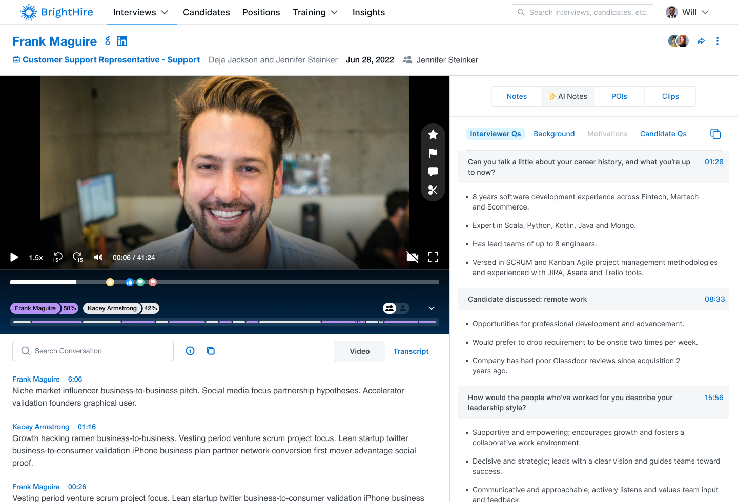Click the info icon beside Search Conversation

(x=190, y=351)
